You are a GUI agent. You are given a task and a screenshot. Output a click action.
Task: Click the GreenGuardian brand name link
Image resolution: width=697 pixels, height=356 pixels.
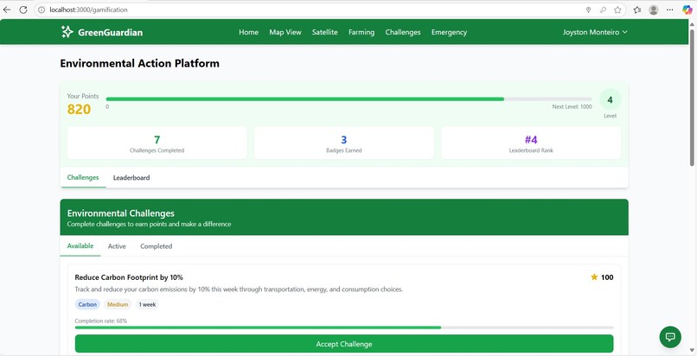[x=110, y=32]
